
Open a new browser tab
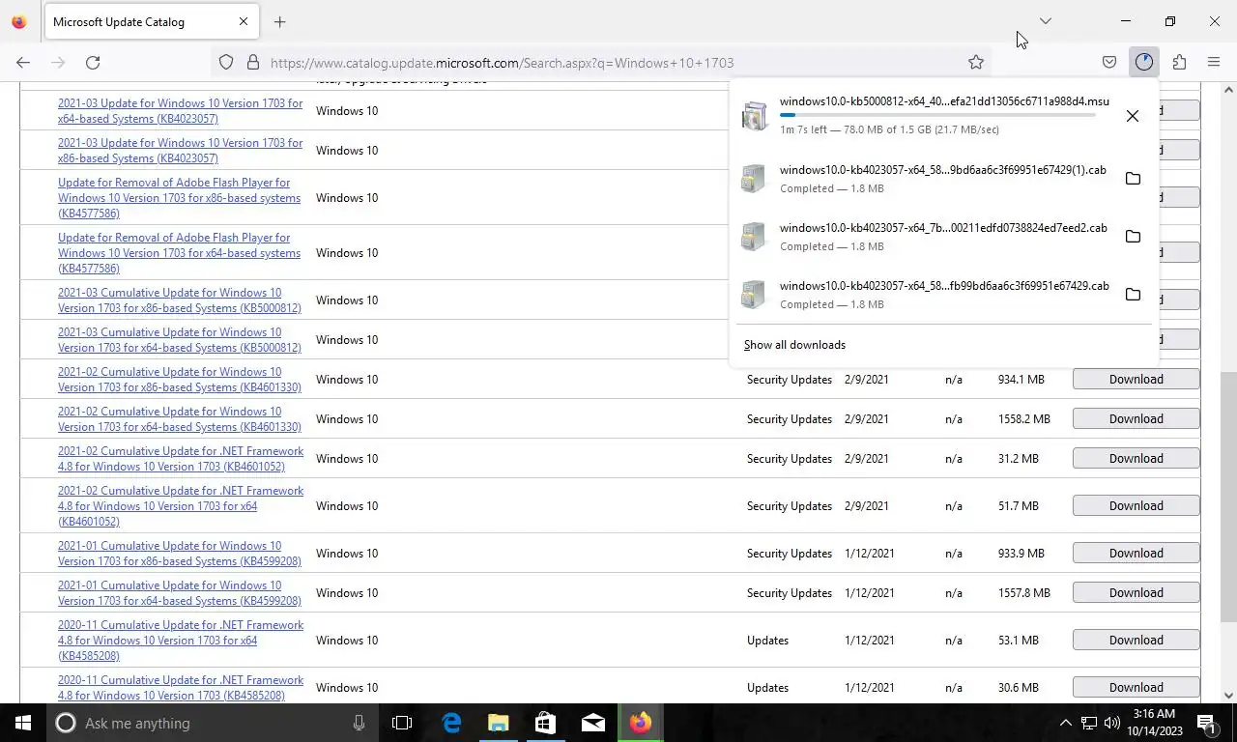pos(279,21)
